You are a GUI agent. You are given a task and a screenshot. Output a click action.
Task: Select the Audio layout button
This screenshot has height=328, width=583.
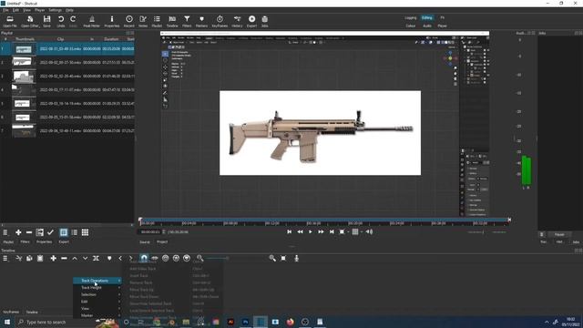[x=427, y=26]
